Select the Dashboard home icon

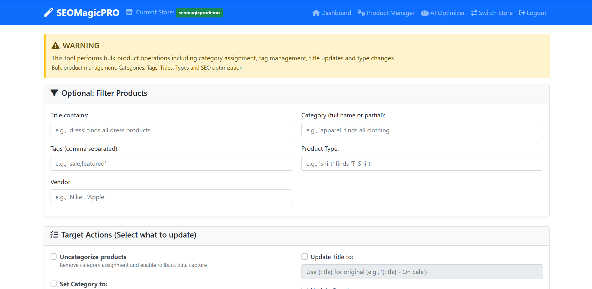316,13
